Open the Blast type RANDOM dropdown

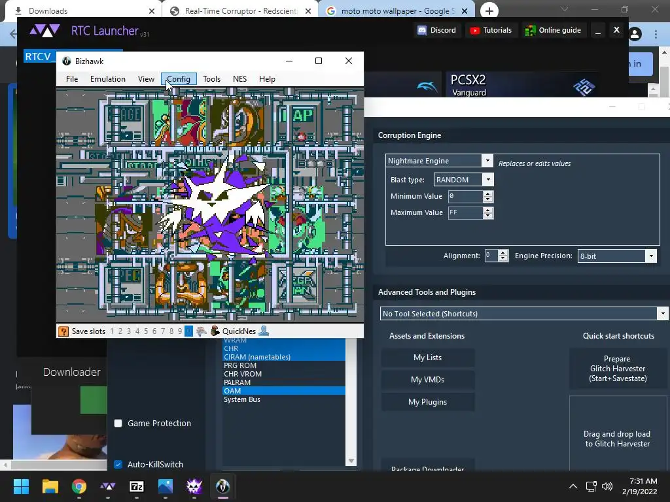pyautogui.click(x=488, y=180)
